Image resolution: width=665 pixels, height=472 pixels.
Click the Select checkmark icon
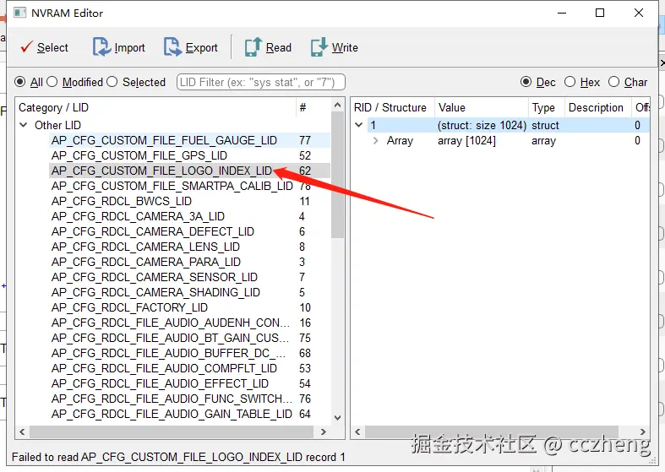pyautogui.click(x=26, y=46)
